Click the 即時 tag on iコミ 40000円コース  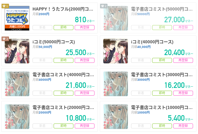[x=162, y=60]
